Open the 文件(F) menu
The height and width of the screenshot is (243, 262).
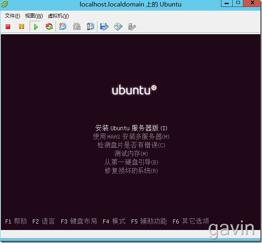[x=12, y=16]
